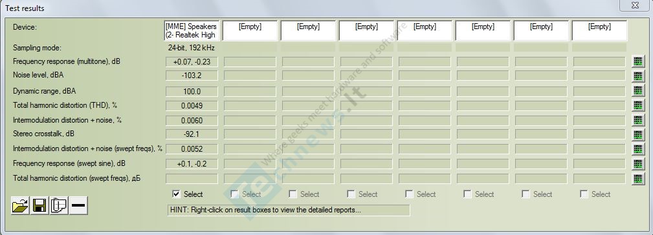Click the minus clear-slot icon
The image size is (653, 235).
pyautogui.click(x=78, y=205)
